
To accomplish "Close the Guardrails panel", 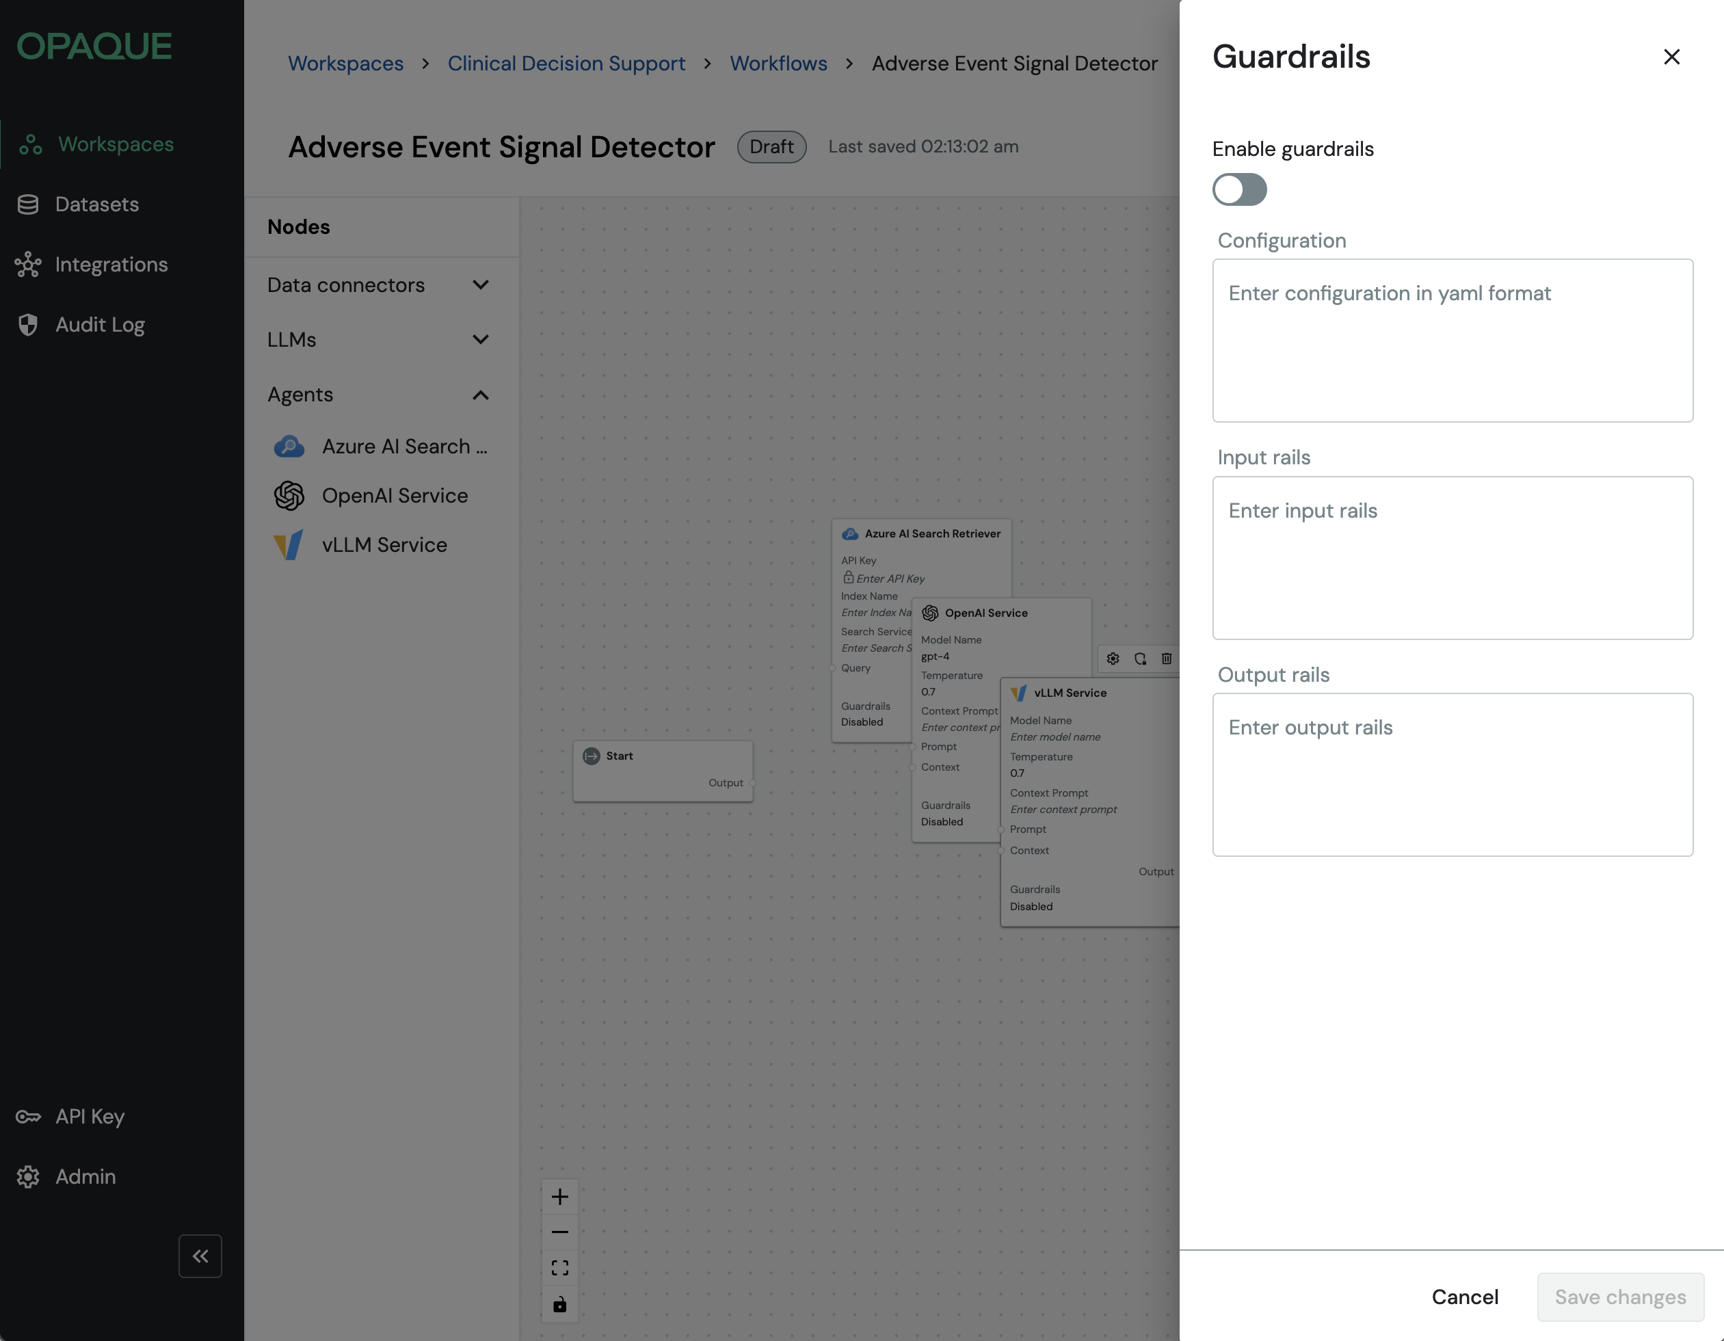I will tap(1671, 57).
